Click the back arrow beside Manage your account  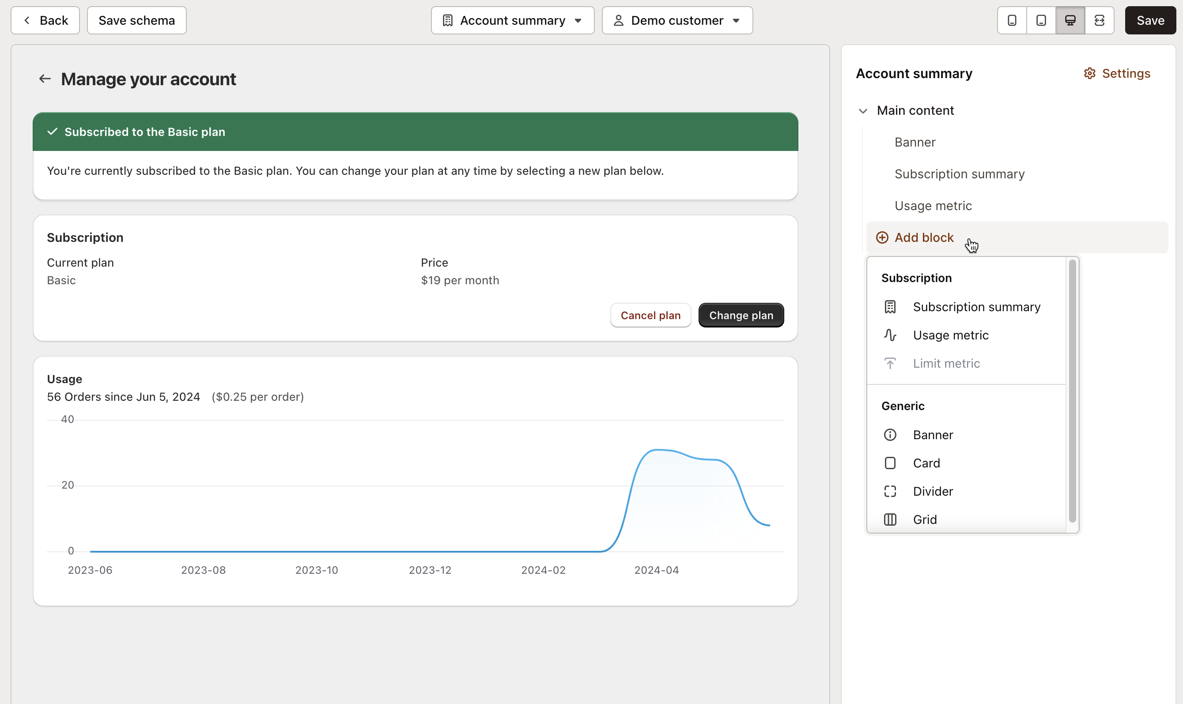[x=45, y=78]
